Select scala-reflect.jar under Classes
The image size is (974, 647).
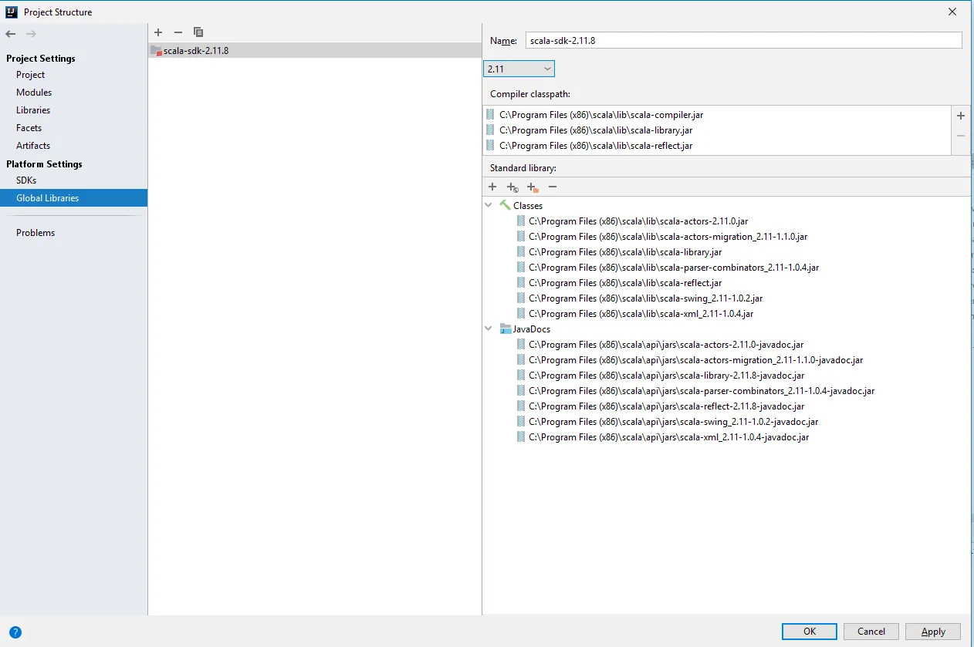625,283
